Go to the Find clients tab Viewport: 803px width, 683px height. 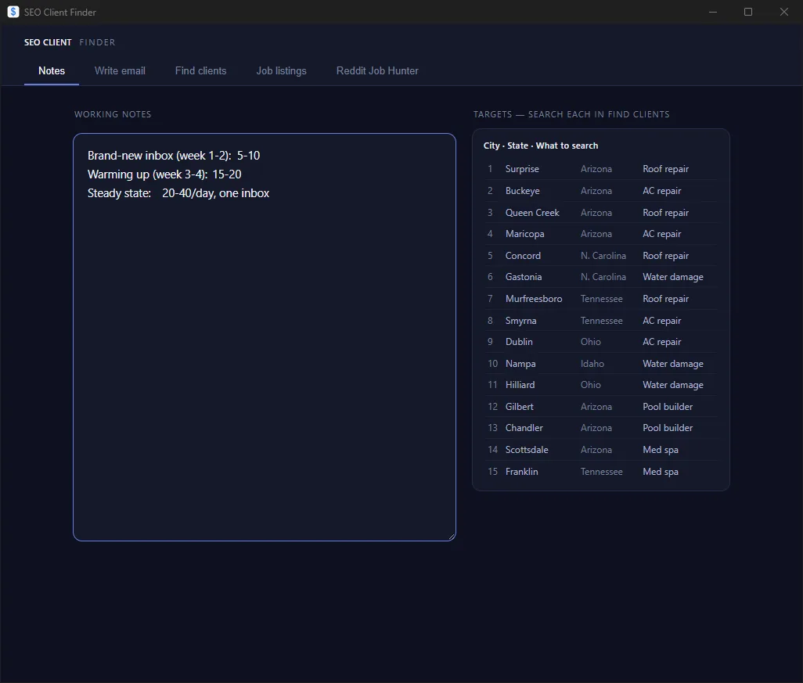coord(200,70)
